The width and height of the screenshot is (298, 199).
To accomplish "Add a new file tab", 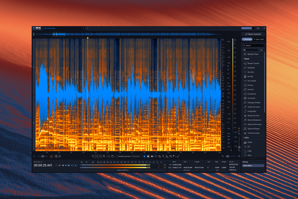I will click(88, 28).
